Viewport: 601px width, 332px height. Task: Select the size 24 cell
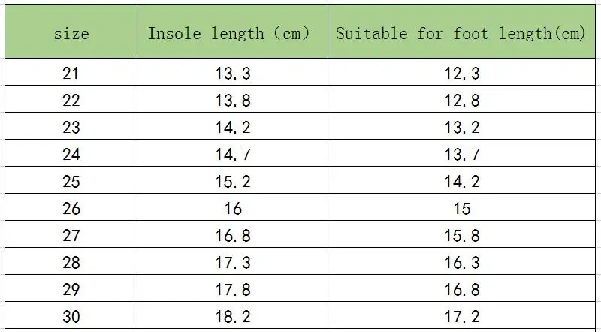coord(71,155)
